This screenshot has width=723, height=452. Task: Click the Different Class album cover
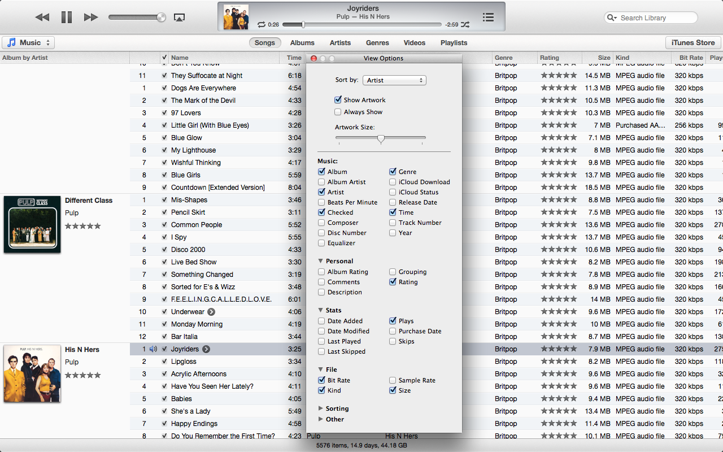coord(32,224)
